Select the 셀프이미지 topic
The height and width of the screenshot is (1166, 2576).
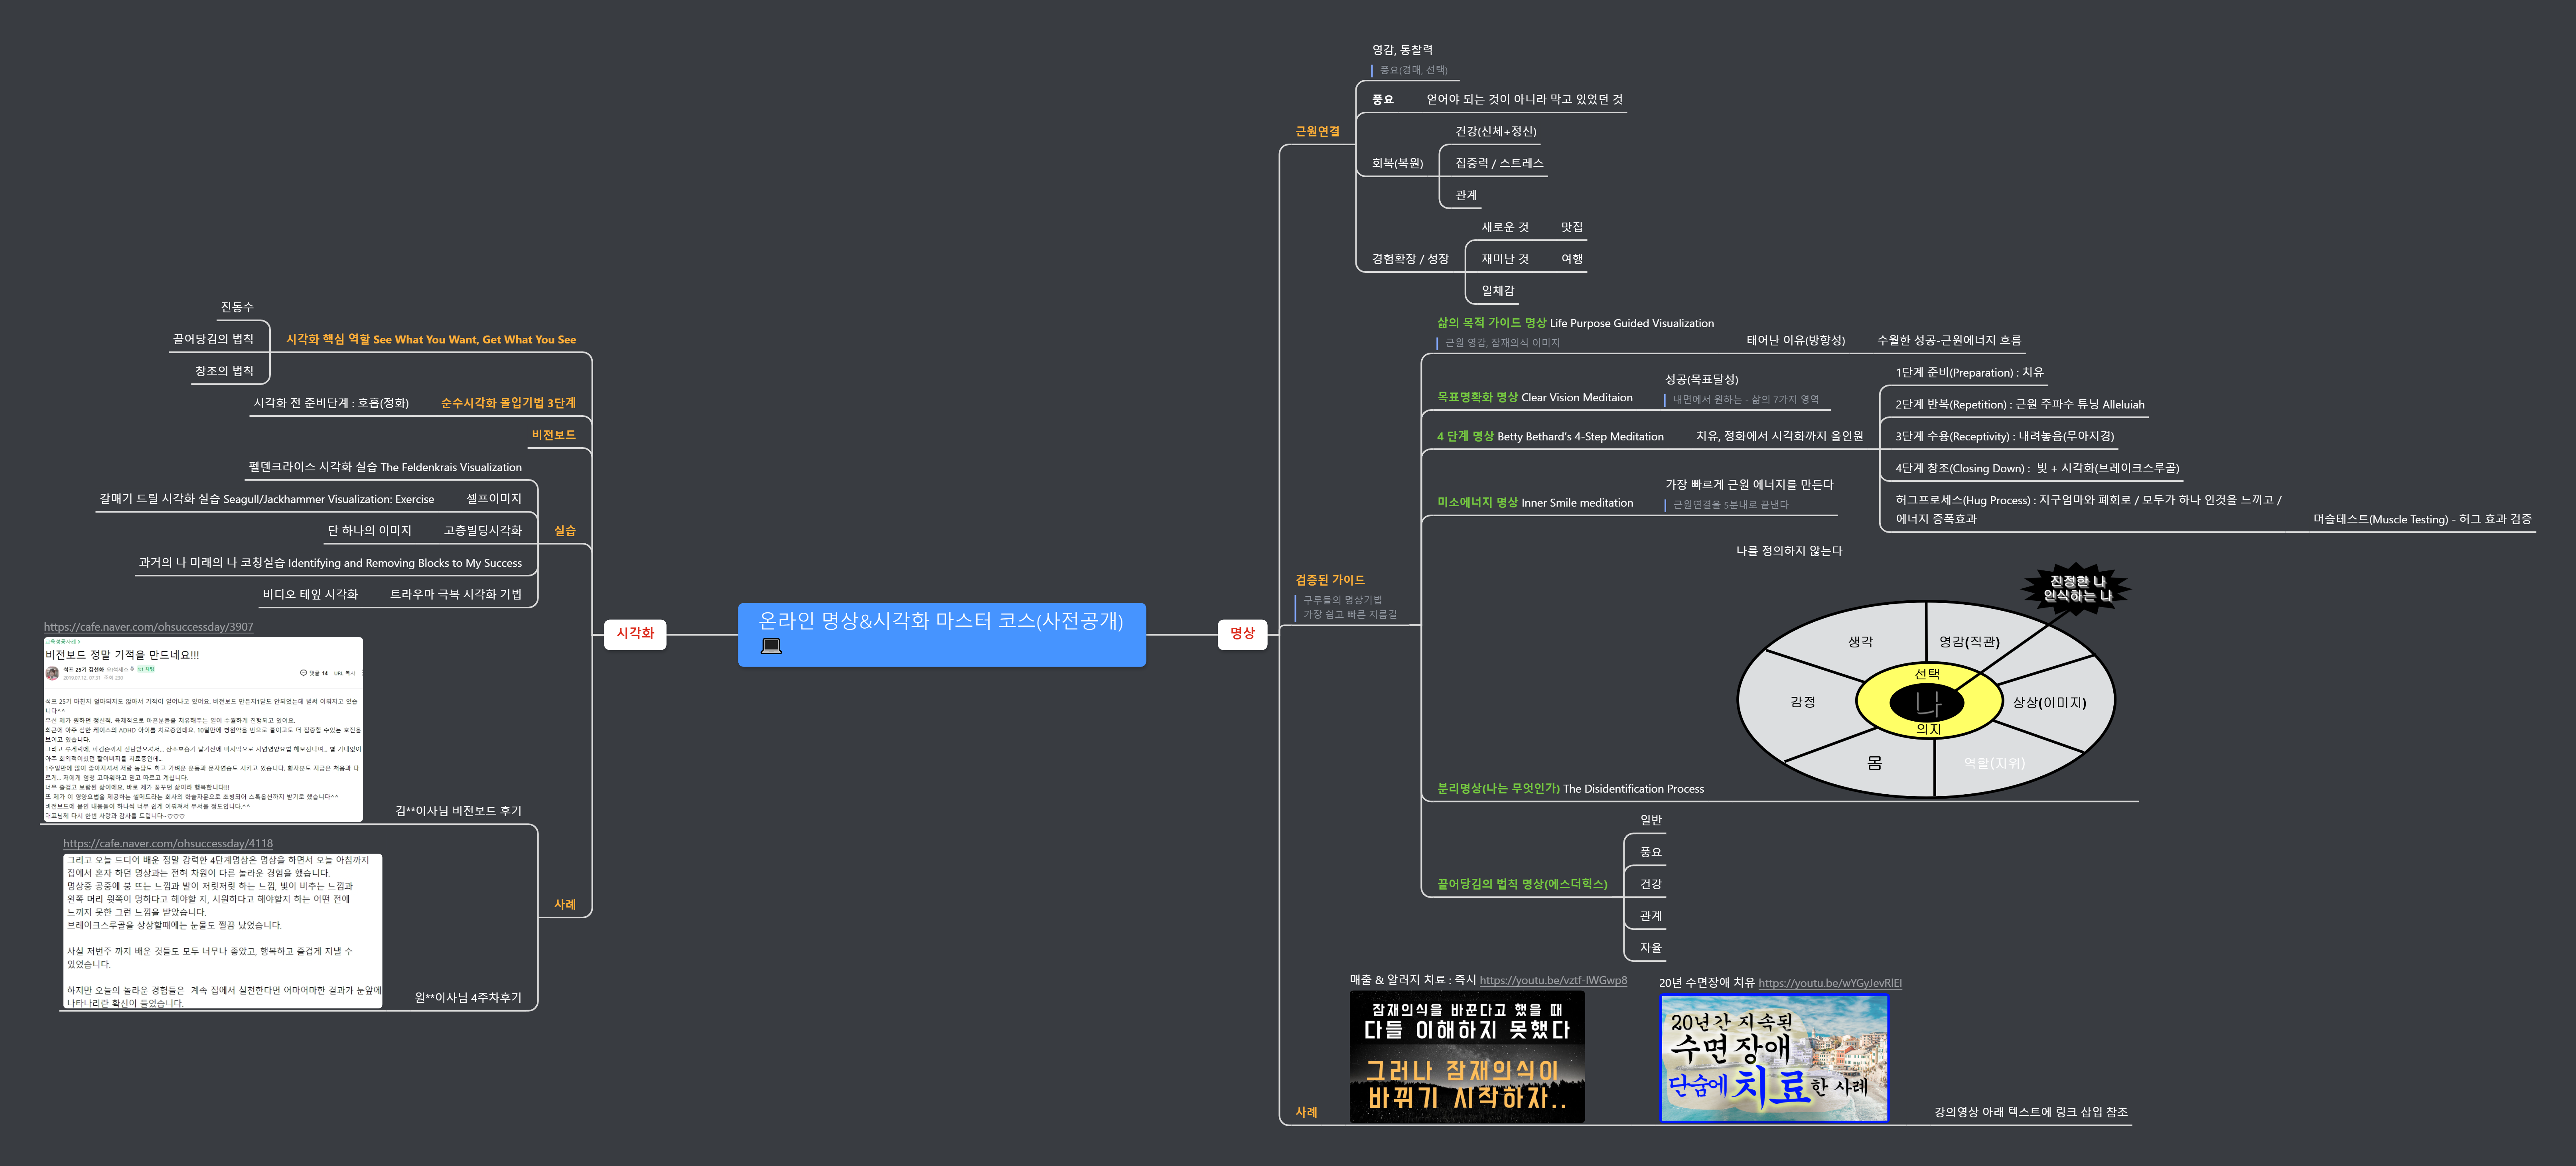(x=494, y=499)
